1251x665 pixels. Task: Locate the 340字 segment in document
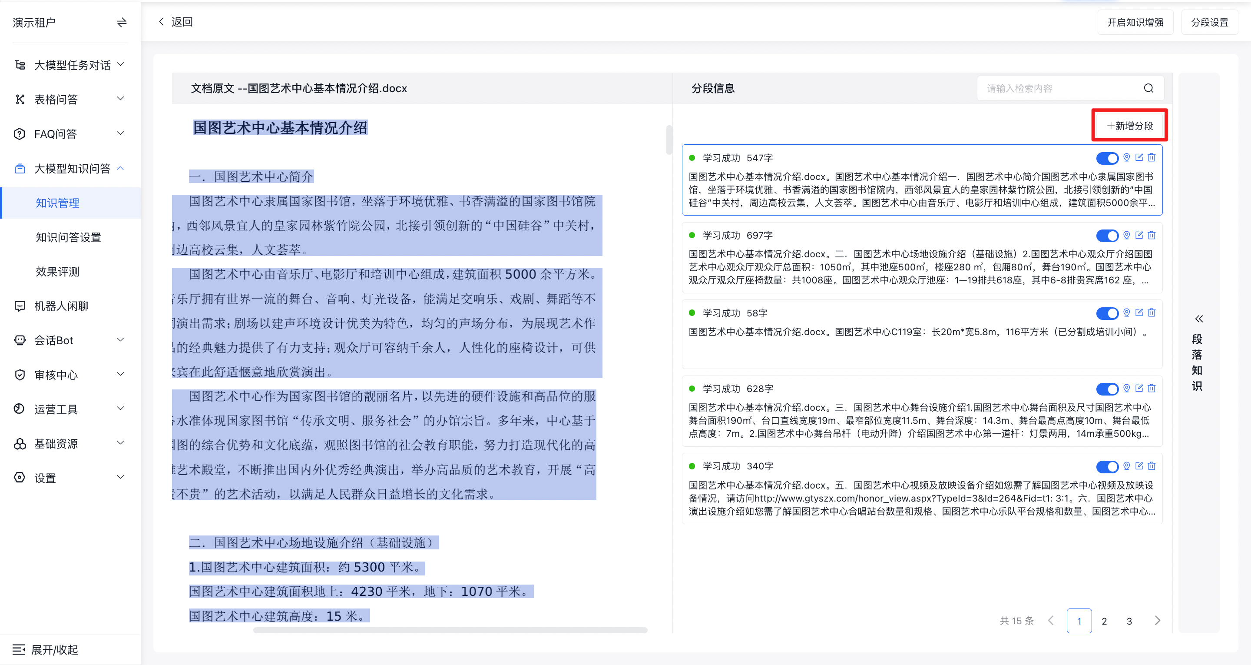tap(1126, 466)
